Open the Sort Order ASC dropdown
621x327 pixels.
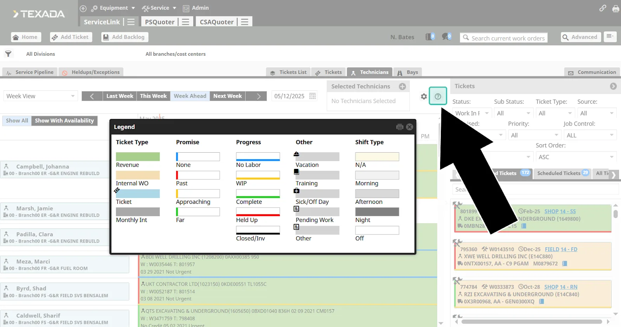(x=576, y=157)
